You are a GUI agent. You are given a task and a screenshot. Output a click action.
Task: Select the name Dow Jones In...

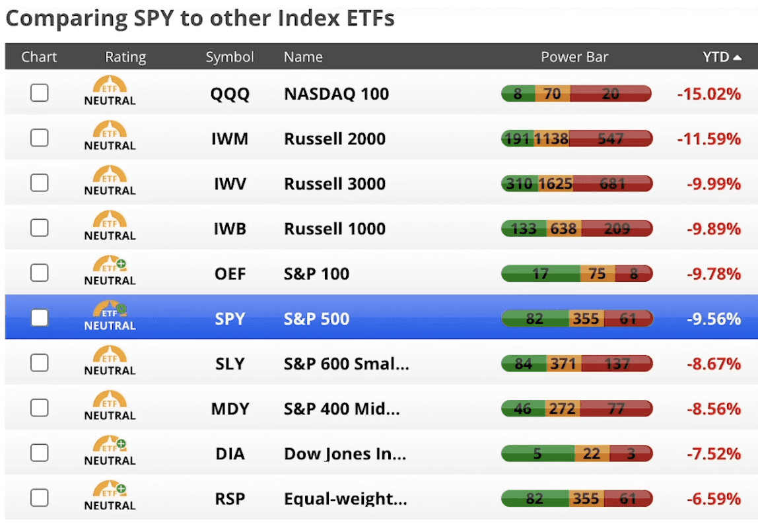tap(345, 453)
